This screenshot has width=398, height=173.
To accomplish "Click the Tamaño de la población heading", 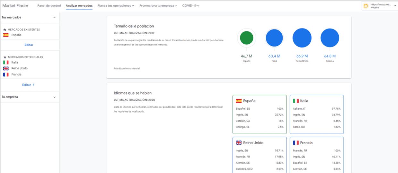I will click(134, 26).
